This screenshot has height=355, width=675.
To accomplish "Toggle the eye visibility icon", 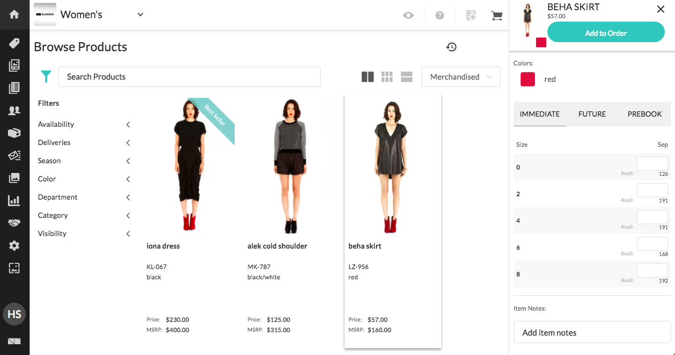I will pos(408,15).
